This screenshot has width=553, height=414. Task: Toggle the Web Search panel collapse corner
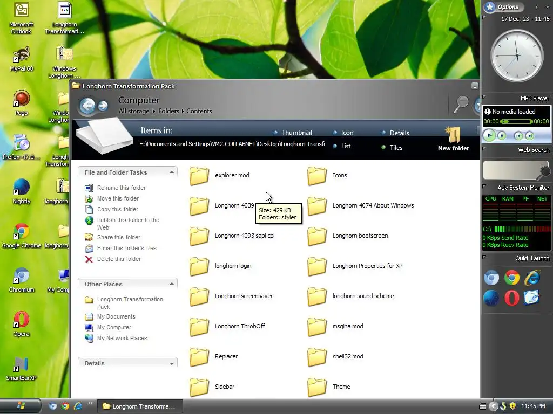click(x=484, y=148)
